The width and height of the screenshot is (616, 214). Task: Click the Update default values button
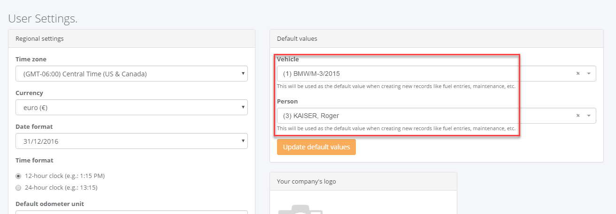pyautogui.click(x=316, y=147)
